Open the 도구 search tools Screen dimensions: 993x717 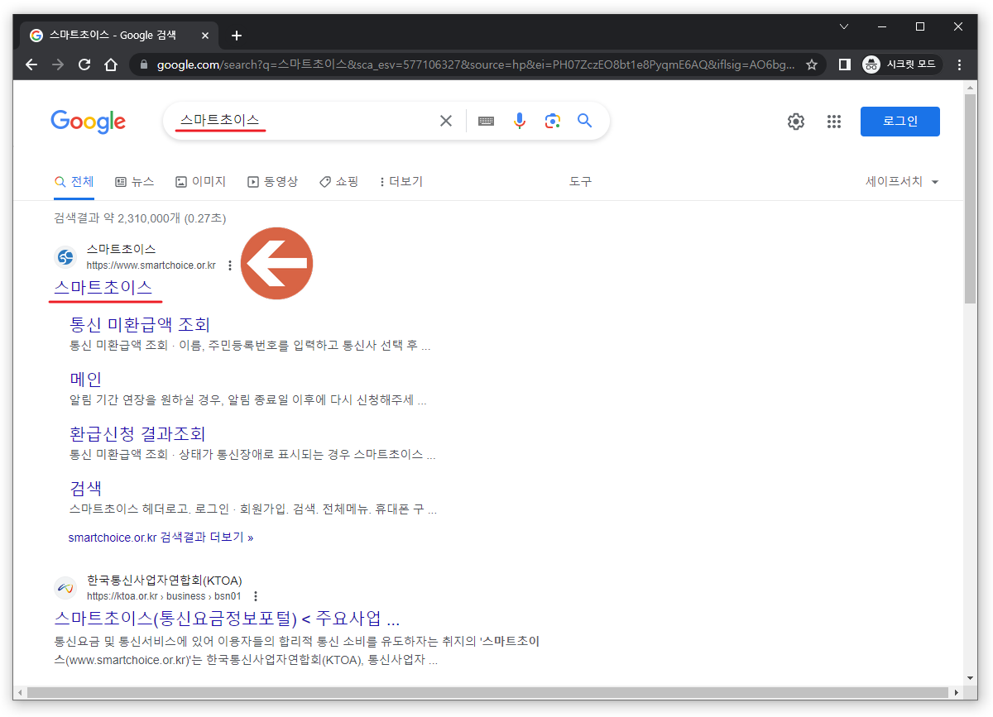[581, 182]
